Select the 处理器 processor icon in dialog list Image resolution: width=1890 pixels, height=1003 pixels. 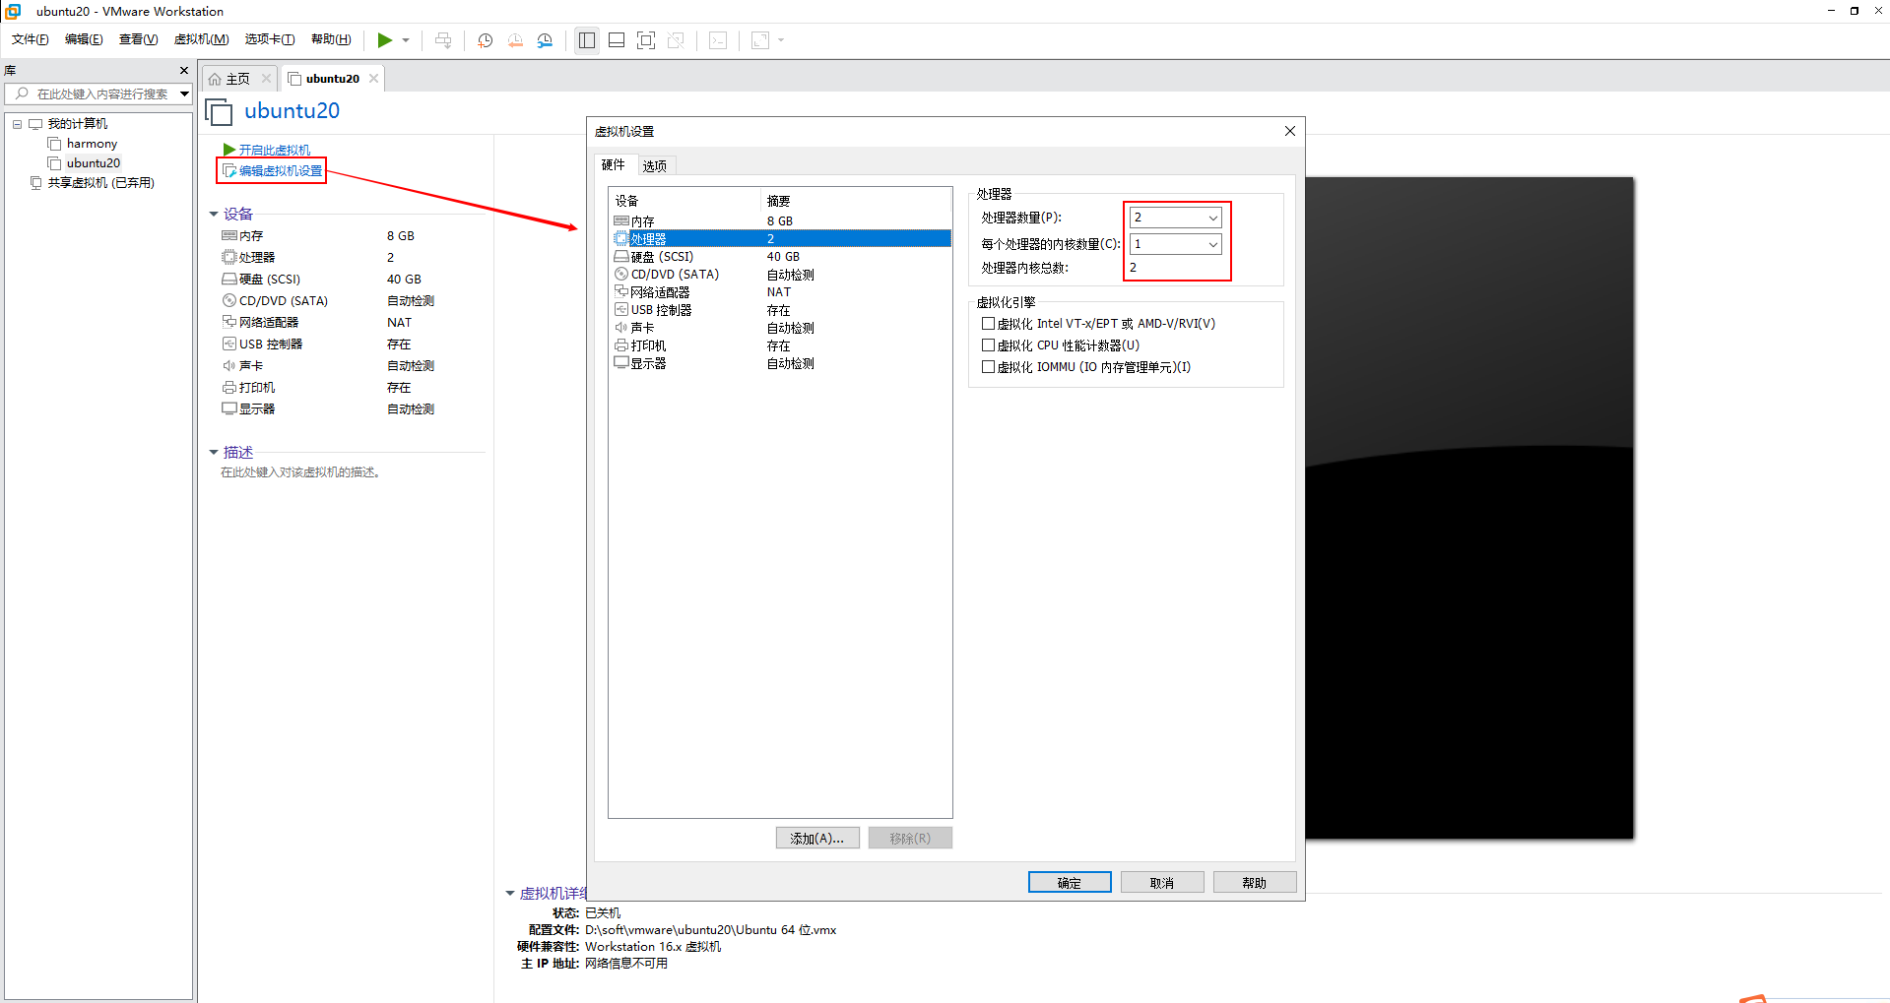click(621, 239)
